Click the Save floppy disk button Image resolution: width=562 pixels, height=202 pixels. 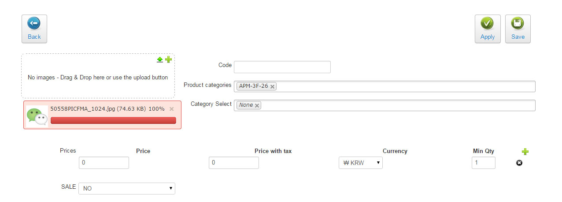coord(518,29)
